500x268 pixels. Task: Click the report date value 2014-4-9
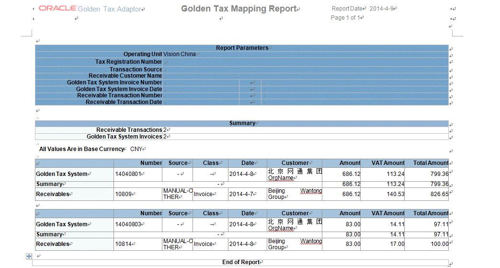point(381,9)
